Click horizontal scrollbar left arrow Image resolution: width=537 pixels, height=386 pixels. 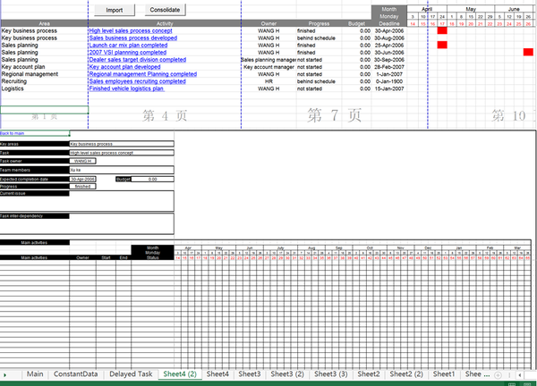click(520, 375)
